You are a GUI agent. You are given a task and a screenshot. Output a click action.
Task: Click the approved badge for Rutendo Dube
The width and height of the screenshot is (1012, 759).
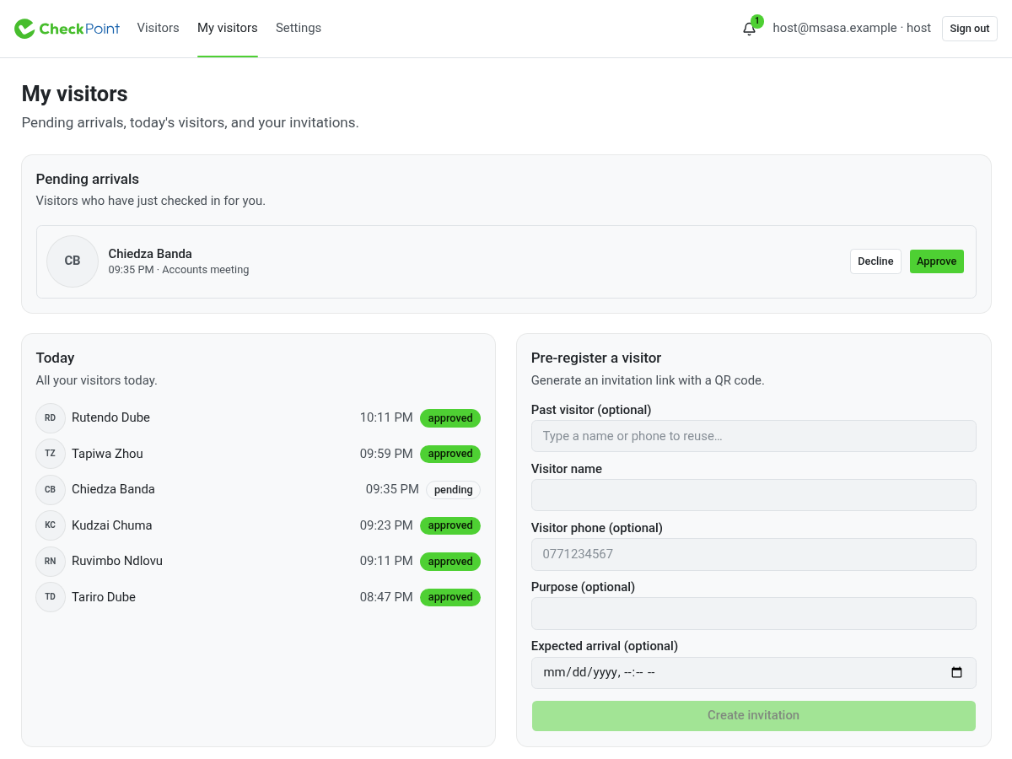click(450, 418)
